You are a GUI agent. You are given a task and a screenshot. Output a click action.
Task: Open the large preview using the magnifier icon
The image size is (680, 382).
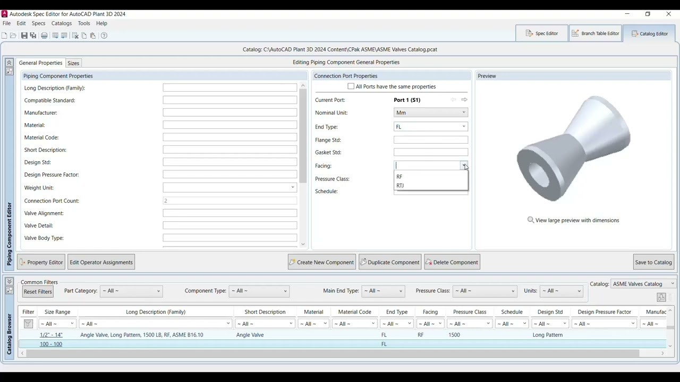tap(530, 220)
